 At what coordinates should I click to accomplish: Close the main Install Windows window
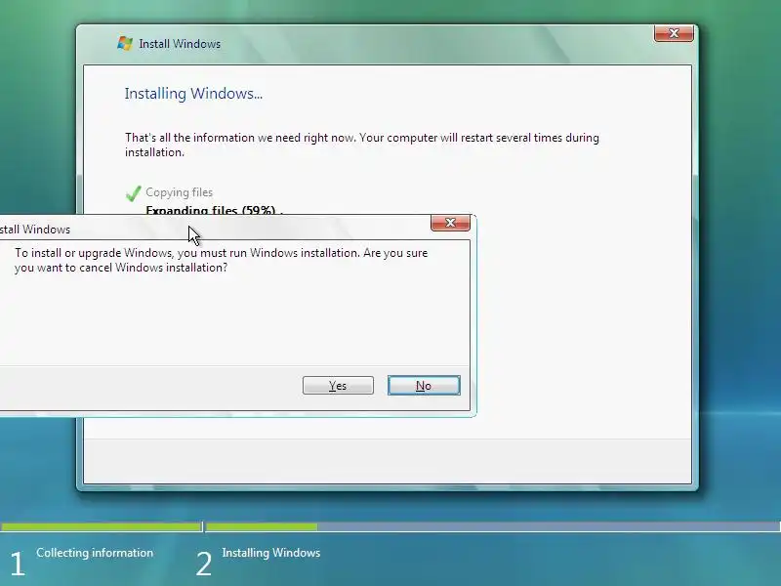pos(674,33)
